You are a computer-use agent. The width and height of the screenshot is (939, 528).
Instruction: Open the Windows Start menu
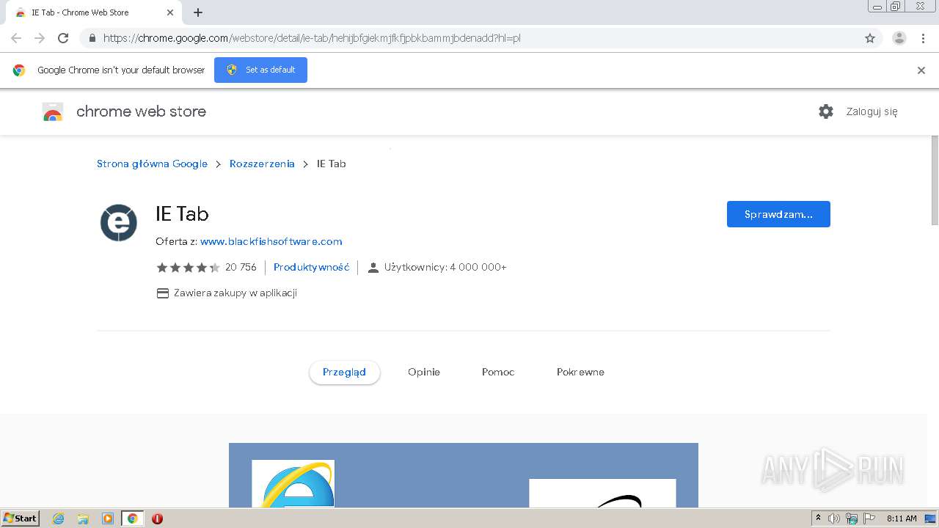coord(21,518)
